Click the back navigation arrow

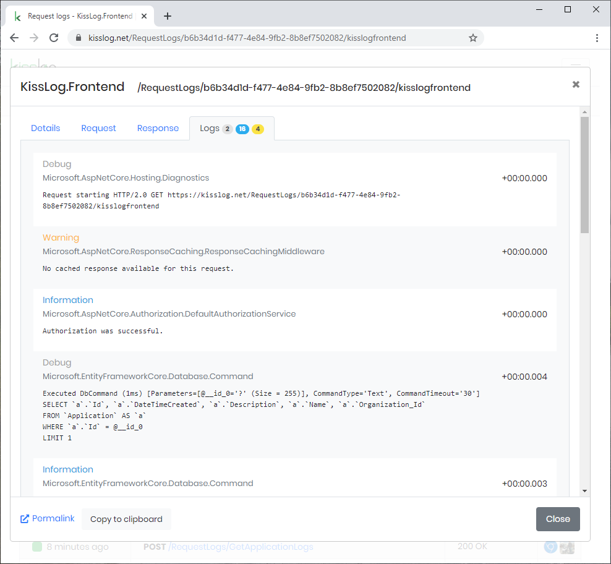click(x=14, y=38)
